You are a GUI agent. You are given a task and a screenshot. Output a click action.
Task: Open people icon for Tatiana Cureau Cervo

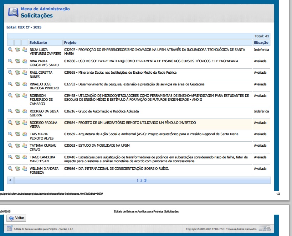click(25, 146)
